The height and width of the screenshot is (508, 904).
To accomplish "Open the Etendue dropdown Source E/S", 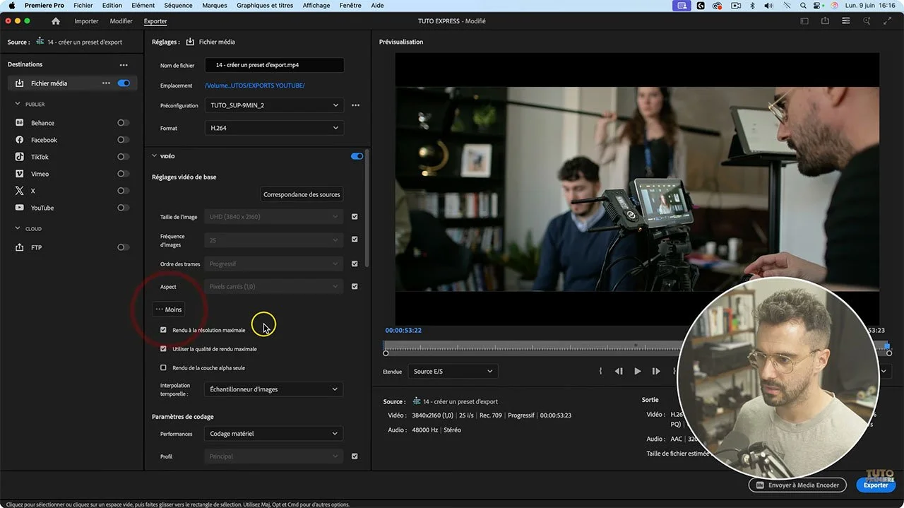I will (x=453, y=371).
